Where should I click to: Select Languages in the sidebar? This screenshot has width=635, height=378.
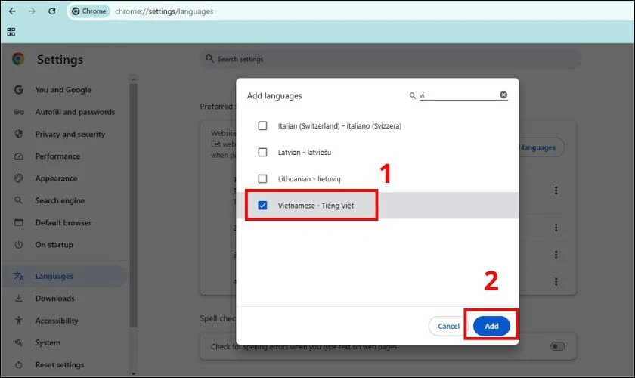coord(65,276)
